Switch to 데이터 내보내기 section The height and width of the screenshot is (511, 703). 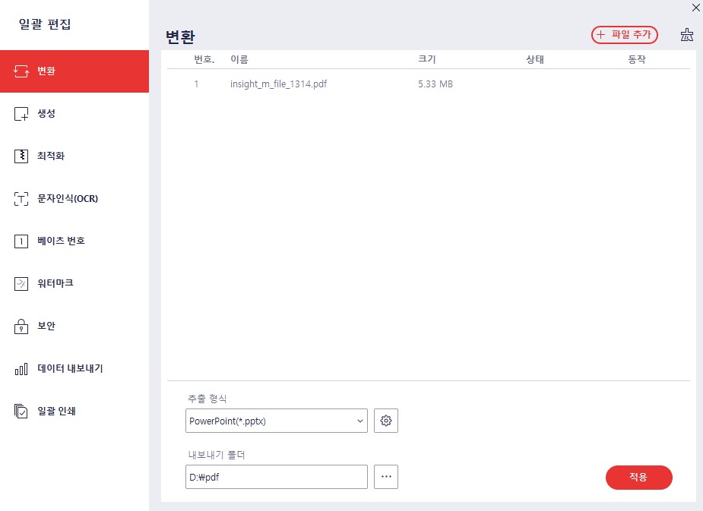click(71, 368)
